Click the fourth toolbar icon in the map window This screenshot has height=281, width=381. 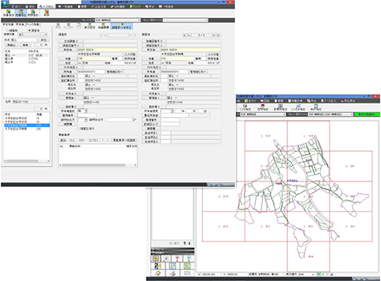tap(298, 107)
